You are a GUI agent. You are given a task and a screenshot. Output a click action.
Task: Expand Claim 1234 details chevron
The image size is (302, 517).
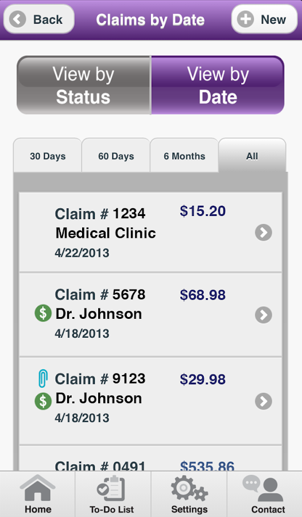[x=264, y=233]
